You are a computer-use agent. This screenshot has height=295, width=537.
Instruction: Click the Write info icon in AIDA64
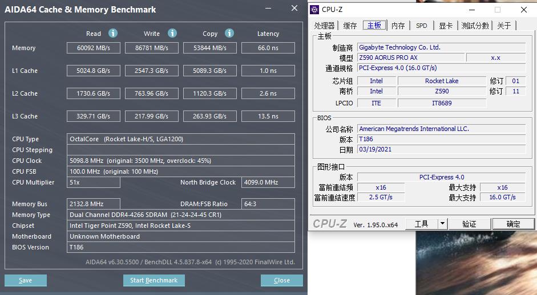coord(172,33)
